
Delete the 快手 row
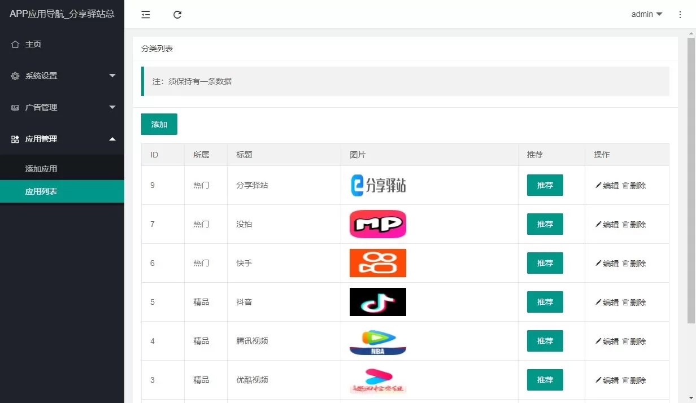click(634, 264)
